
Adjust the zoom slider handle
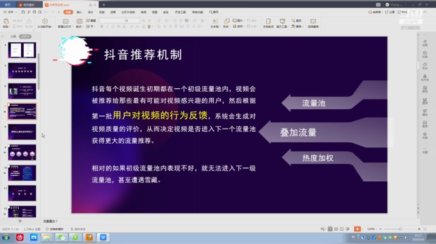[400, 229]
